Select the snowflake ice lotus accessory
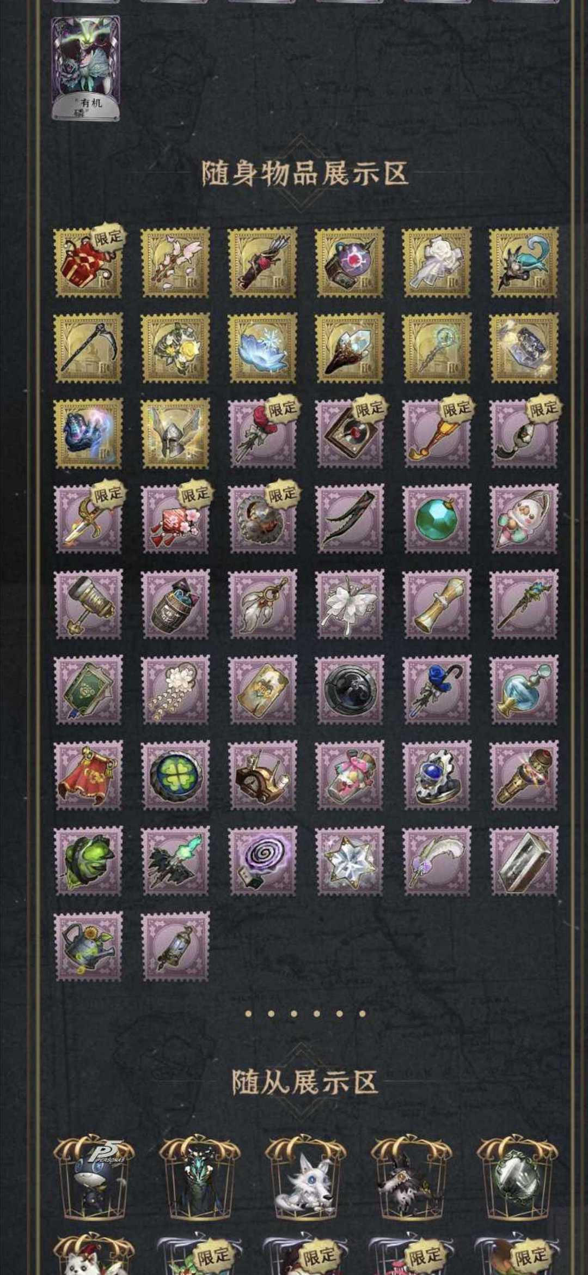The image size is (588, 1275). click(262, 348)
